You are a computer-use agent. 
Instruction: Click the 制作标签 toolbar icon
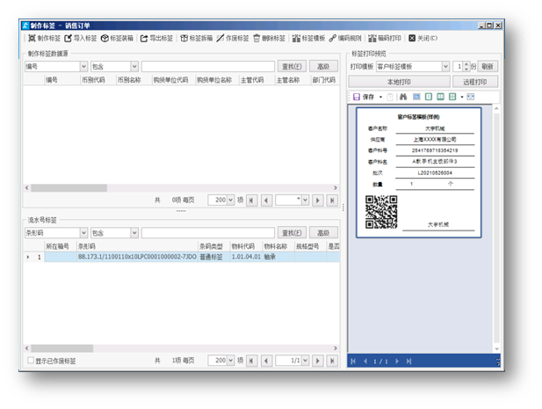[x=32, y=38]
